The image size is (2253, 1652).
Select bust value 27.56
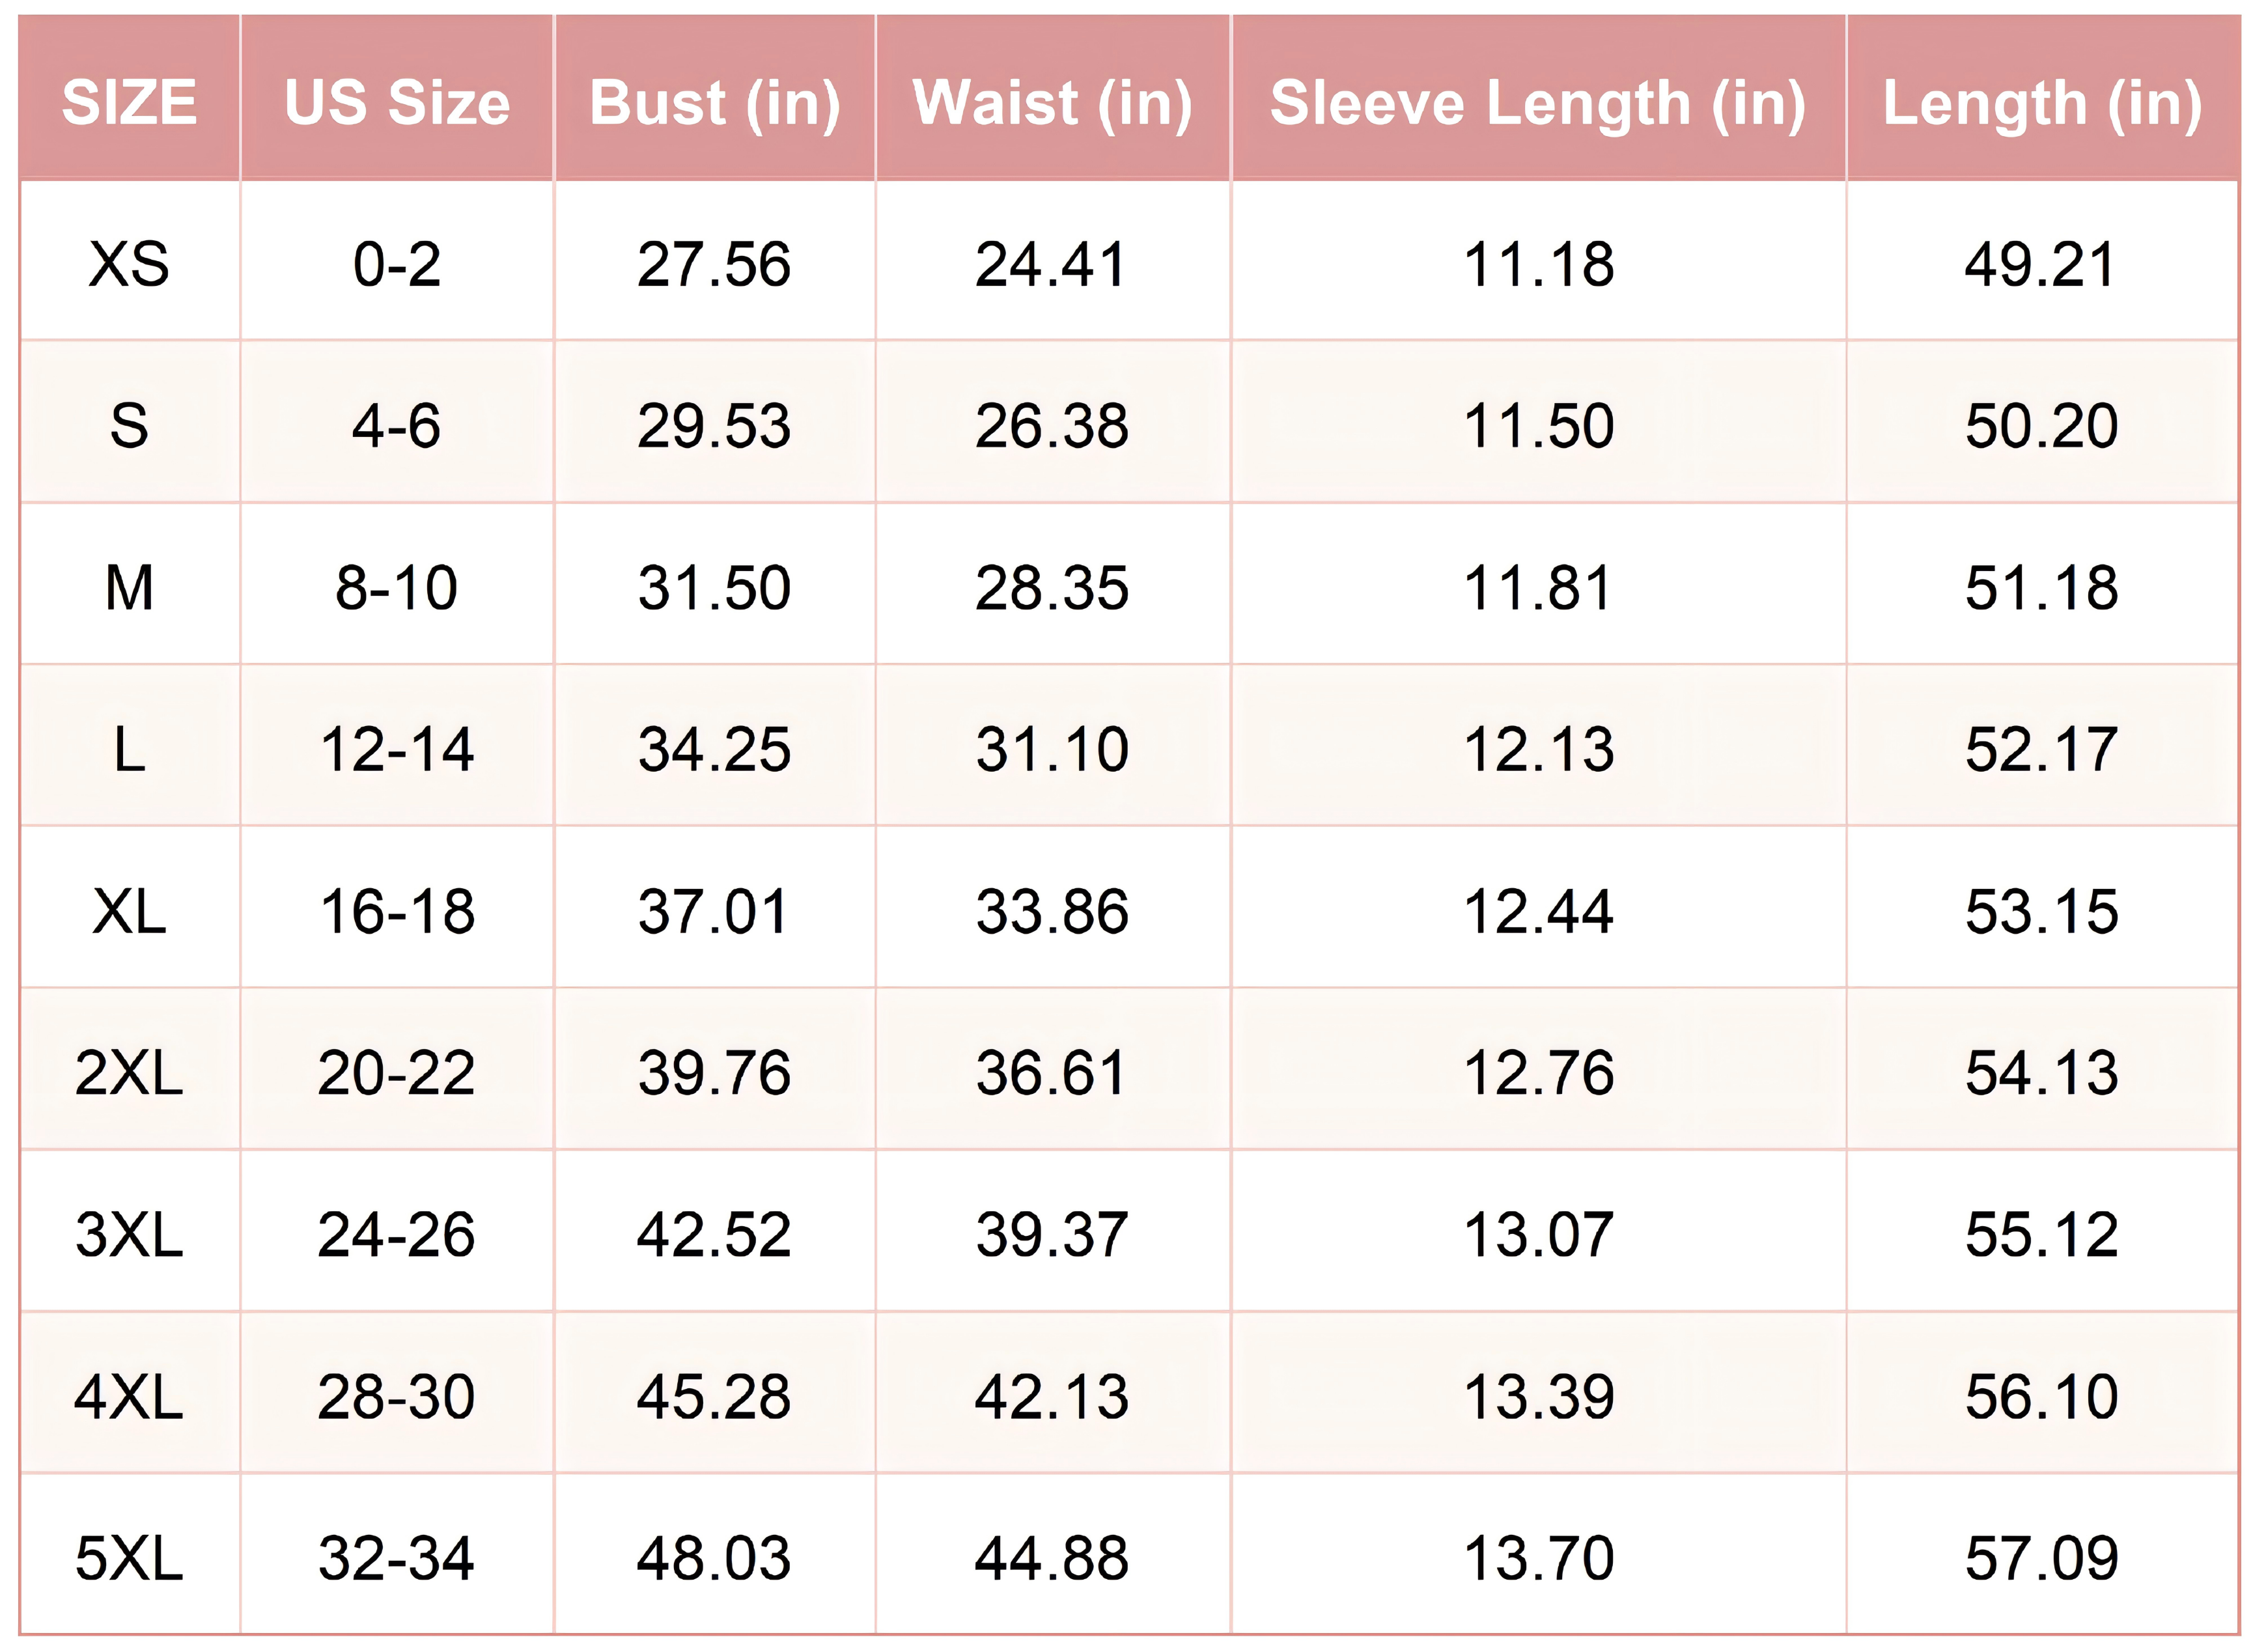[715, 264]
